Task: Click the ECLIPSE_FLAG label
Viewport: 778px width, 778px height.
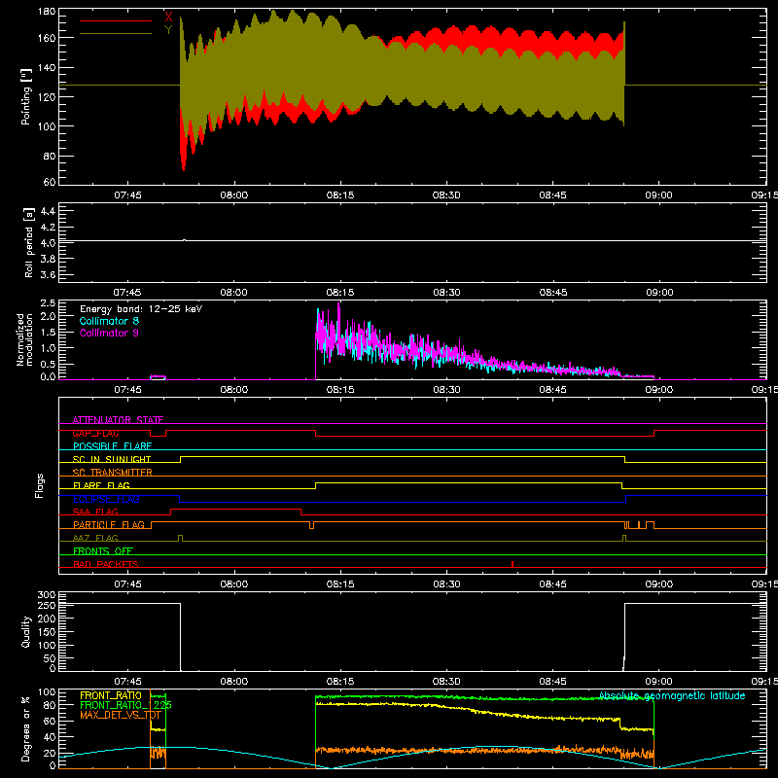Action: pyautogui.click(x=106, y=499)
